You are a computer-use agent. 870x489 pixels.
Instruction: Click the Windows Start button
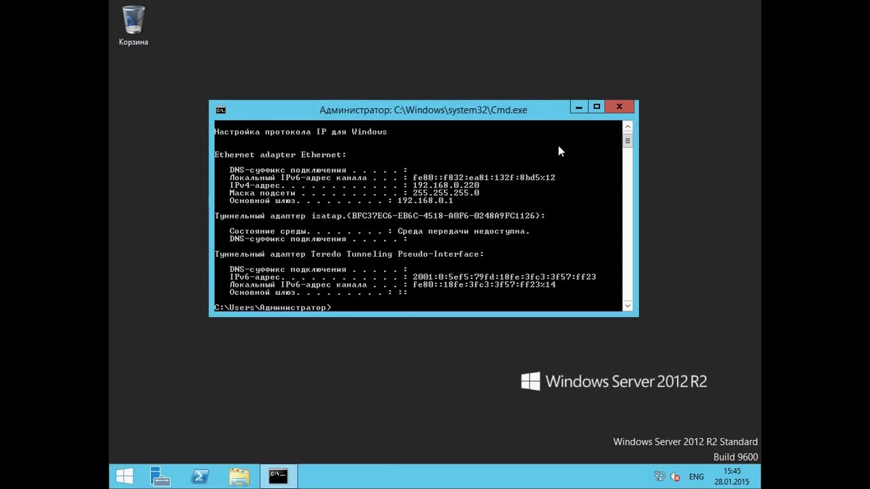click(124, 477)
